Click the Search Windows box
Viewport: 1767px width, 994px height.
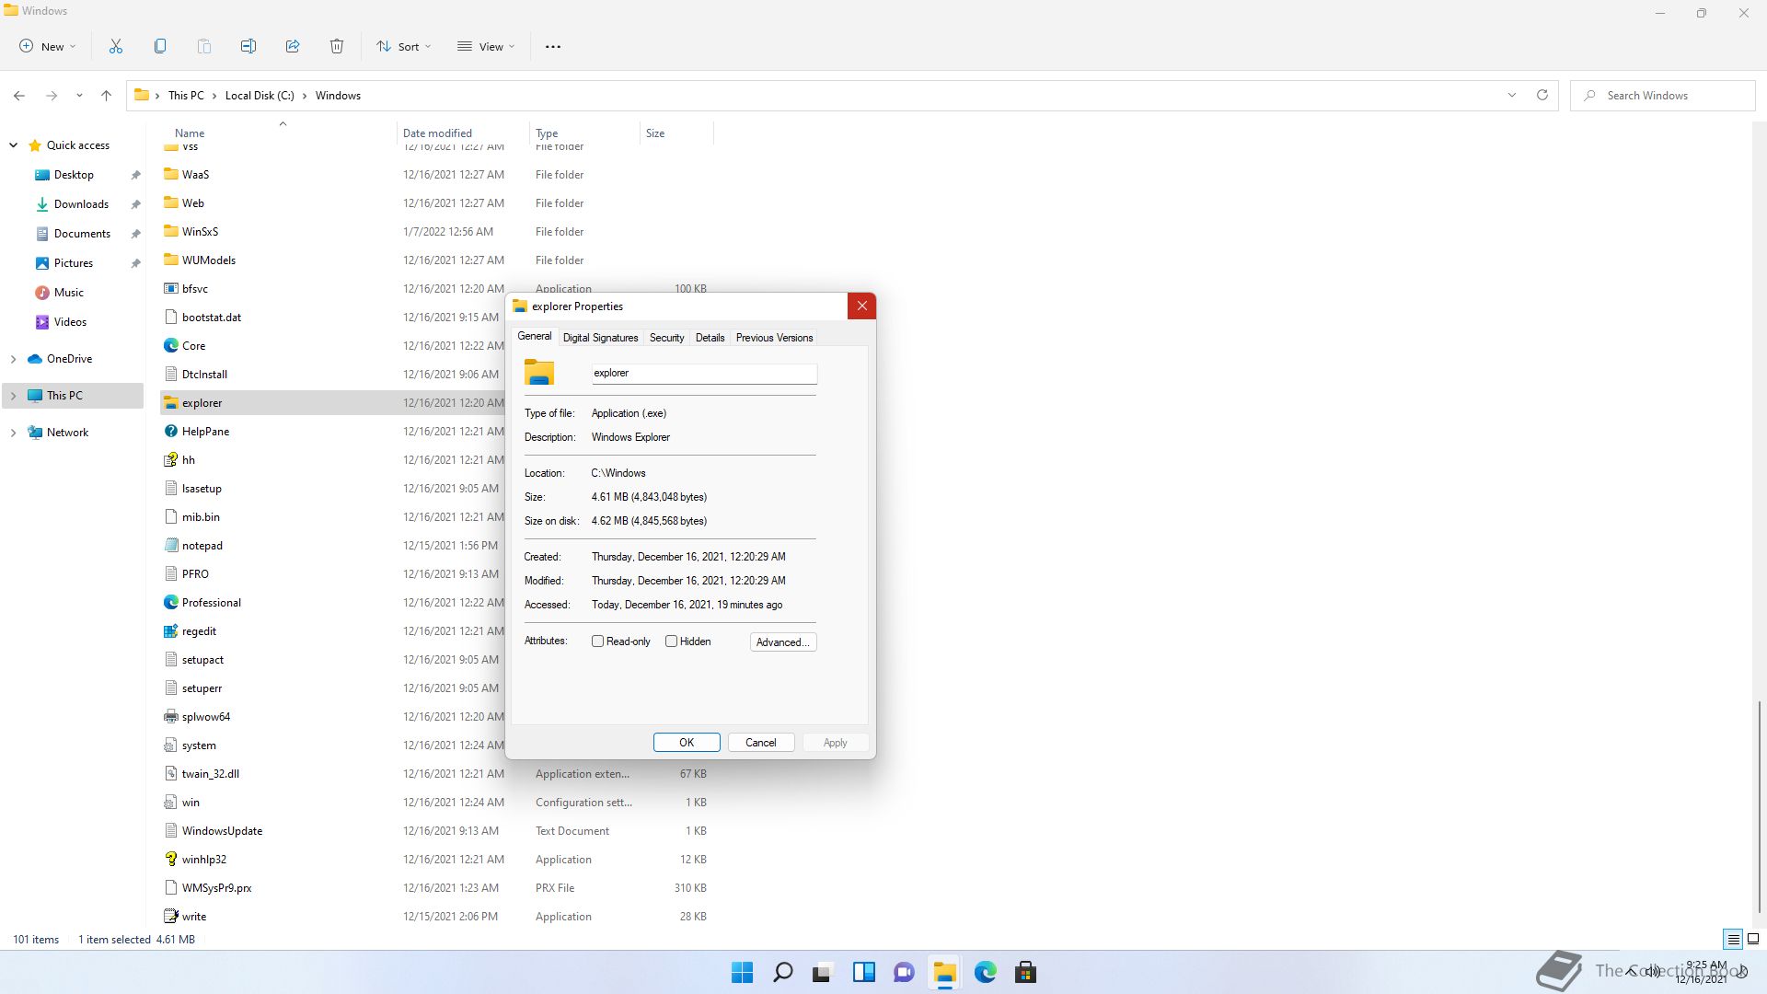1663,96
